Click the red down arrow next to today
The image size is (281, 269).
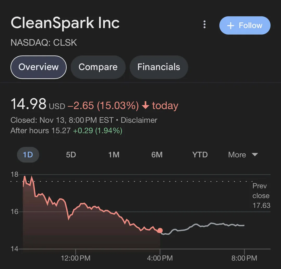click(x=146, y=106)
